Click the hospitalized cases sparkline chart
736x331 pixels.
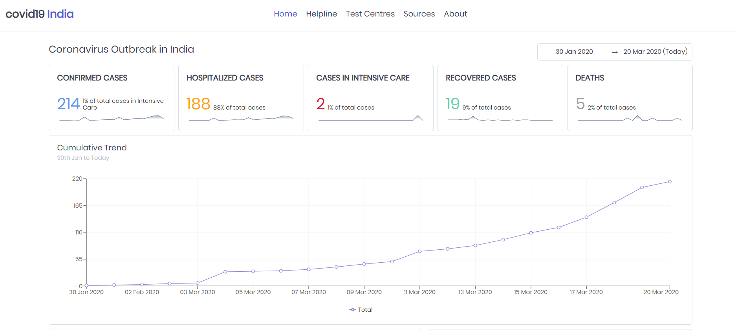(241, 118)
